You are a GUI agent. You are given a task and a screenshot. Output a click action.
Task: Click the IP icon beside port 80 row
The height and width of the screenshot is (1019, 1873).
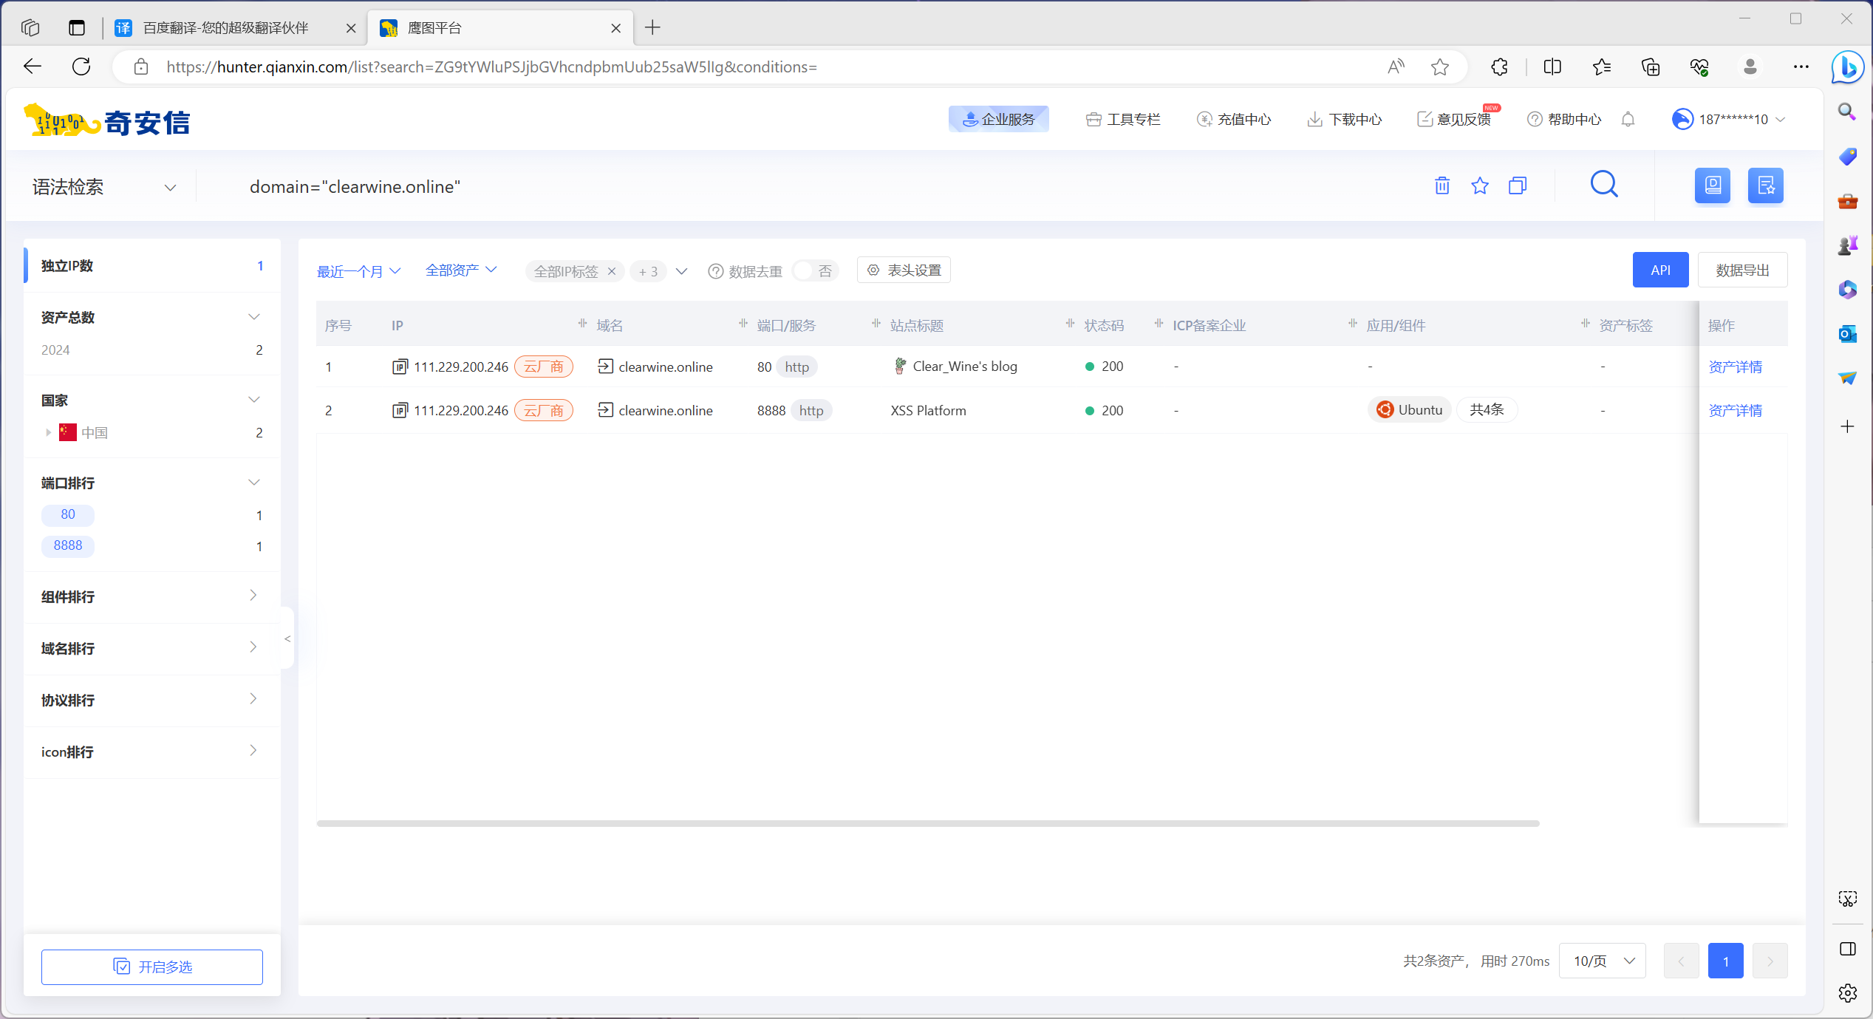pos(400,367)
